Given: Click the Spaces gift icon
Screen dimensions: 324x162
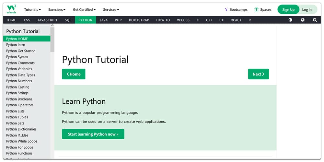Looking at the screenshot, I should [256, 9].
